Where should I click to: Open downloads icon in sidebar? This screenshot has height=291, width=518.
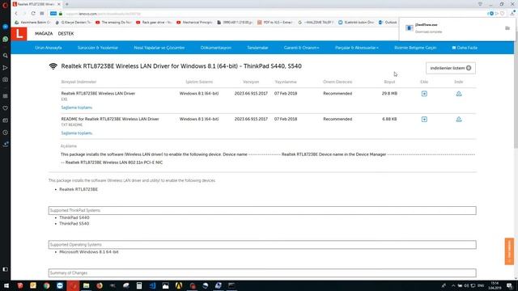point(5,144)
